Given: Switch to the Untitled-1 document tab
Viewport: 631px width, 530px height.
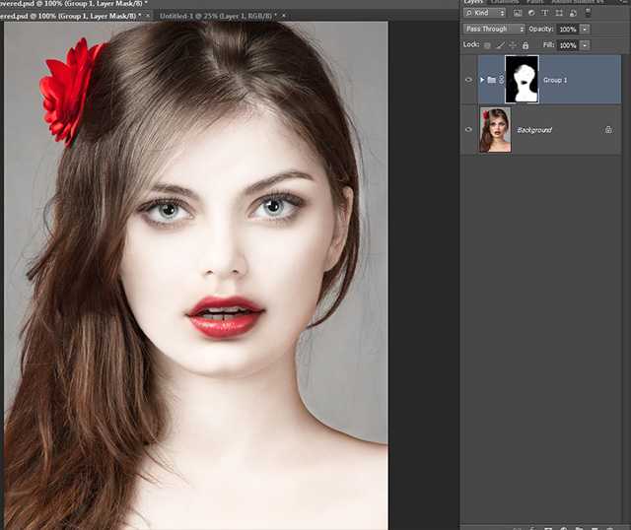Looking at the screenshot, I should click(x=217, y=17).
